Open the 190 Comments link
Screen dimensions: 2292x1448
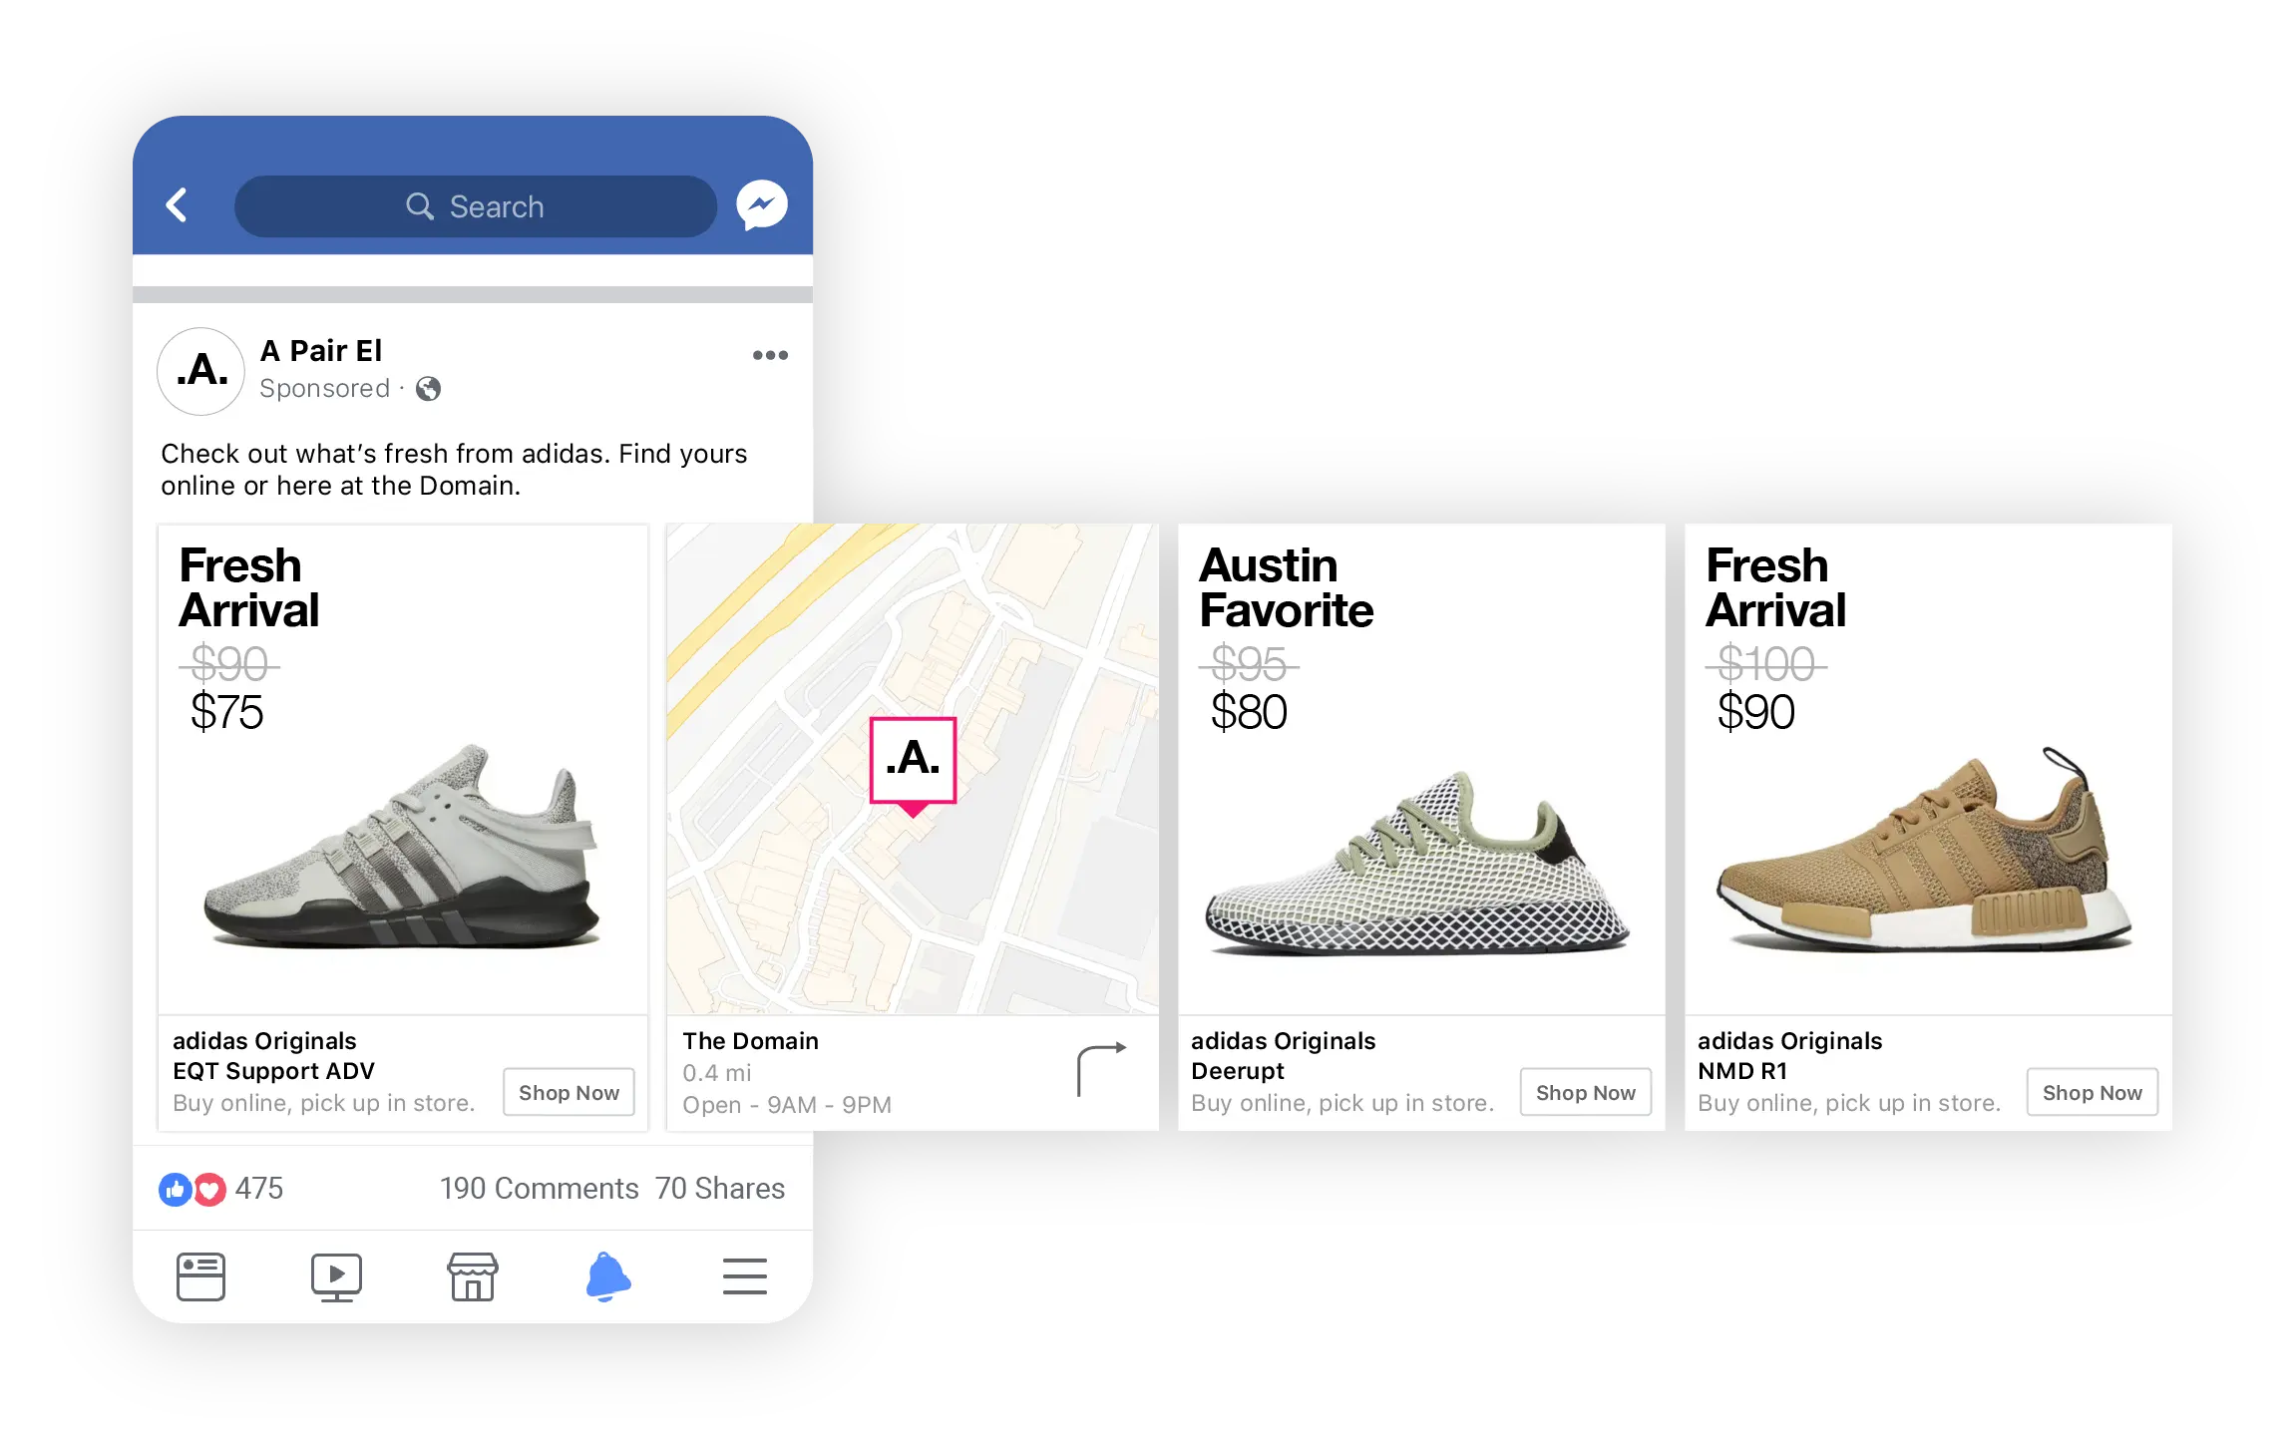pos(539,1189)
